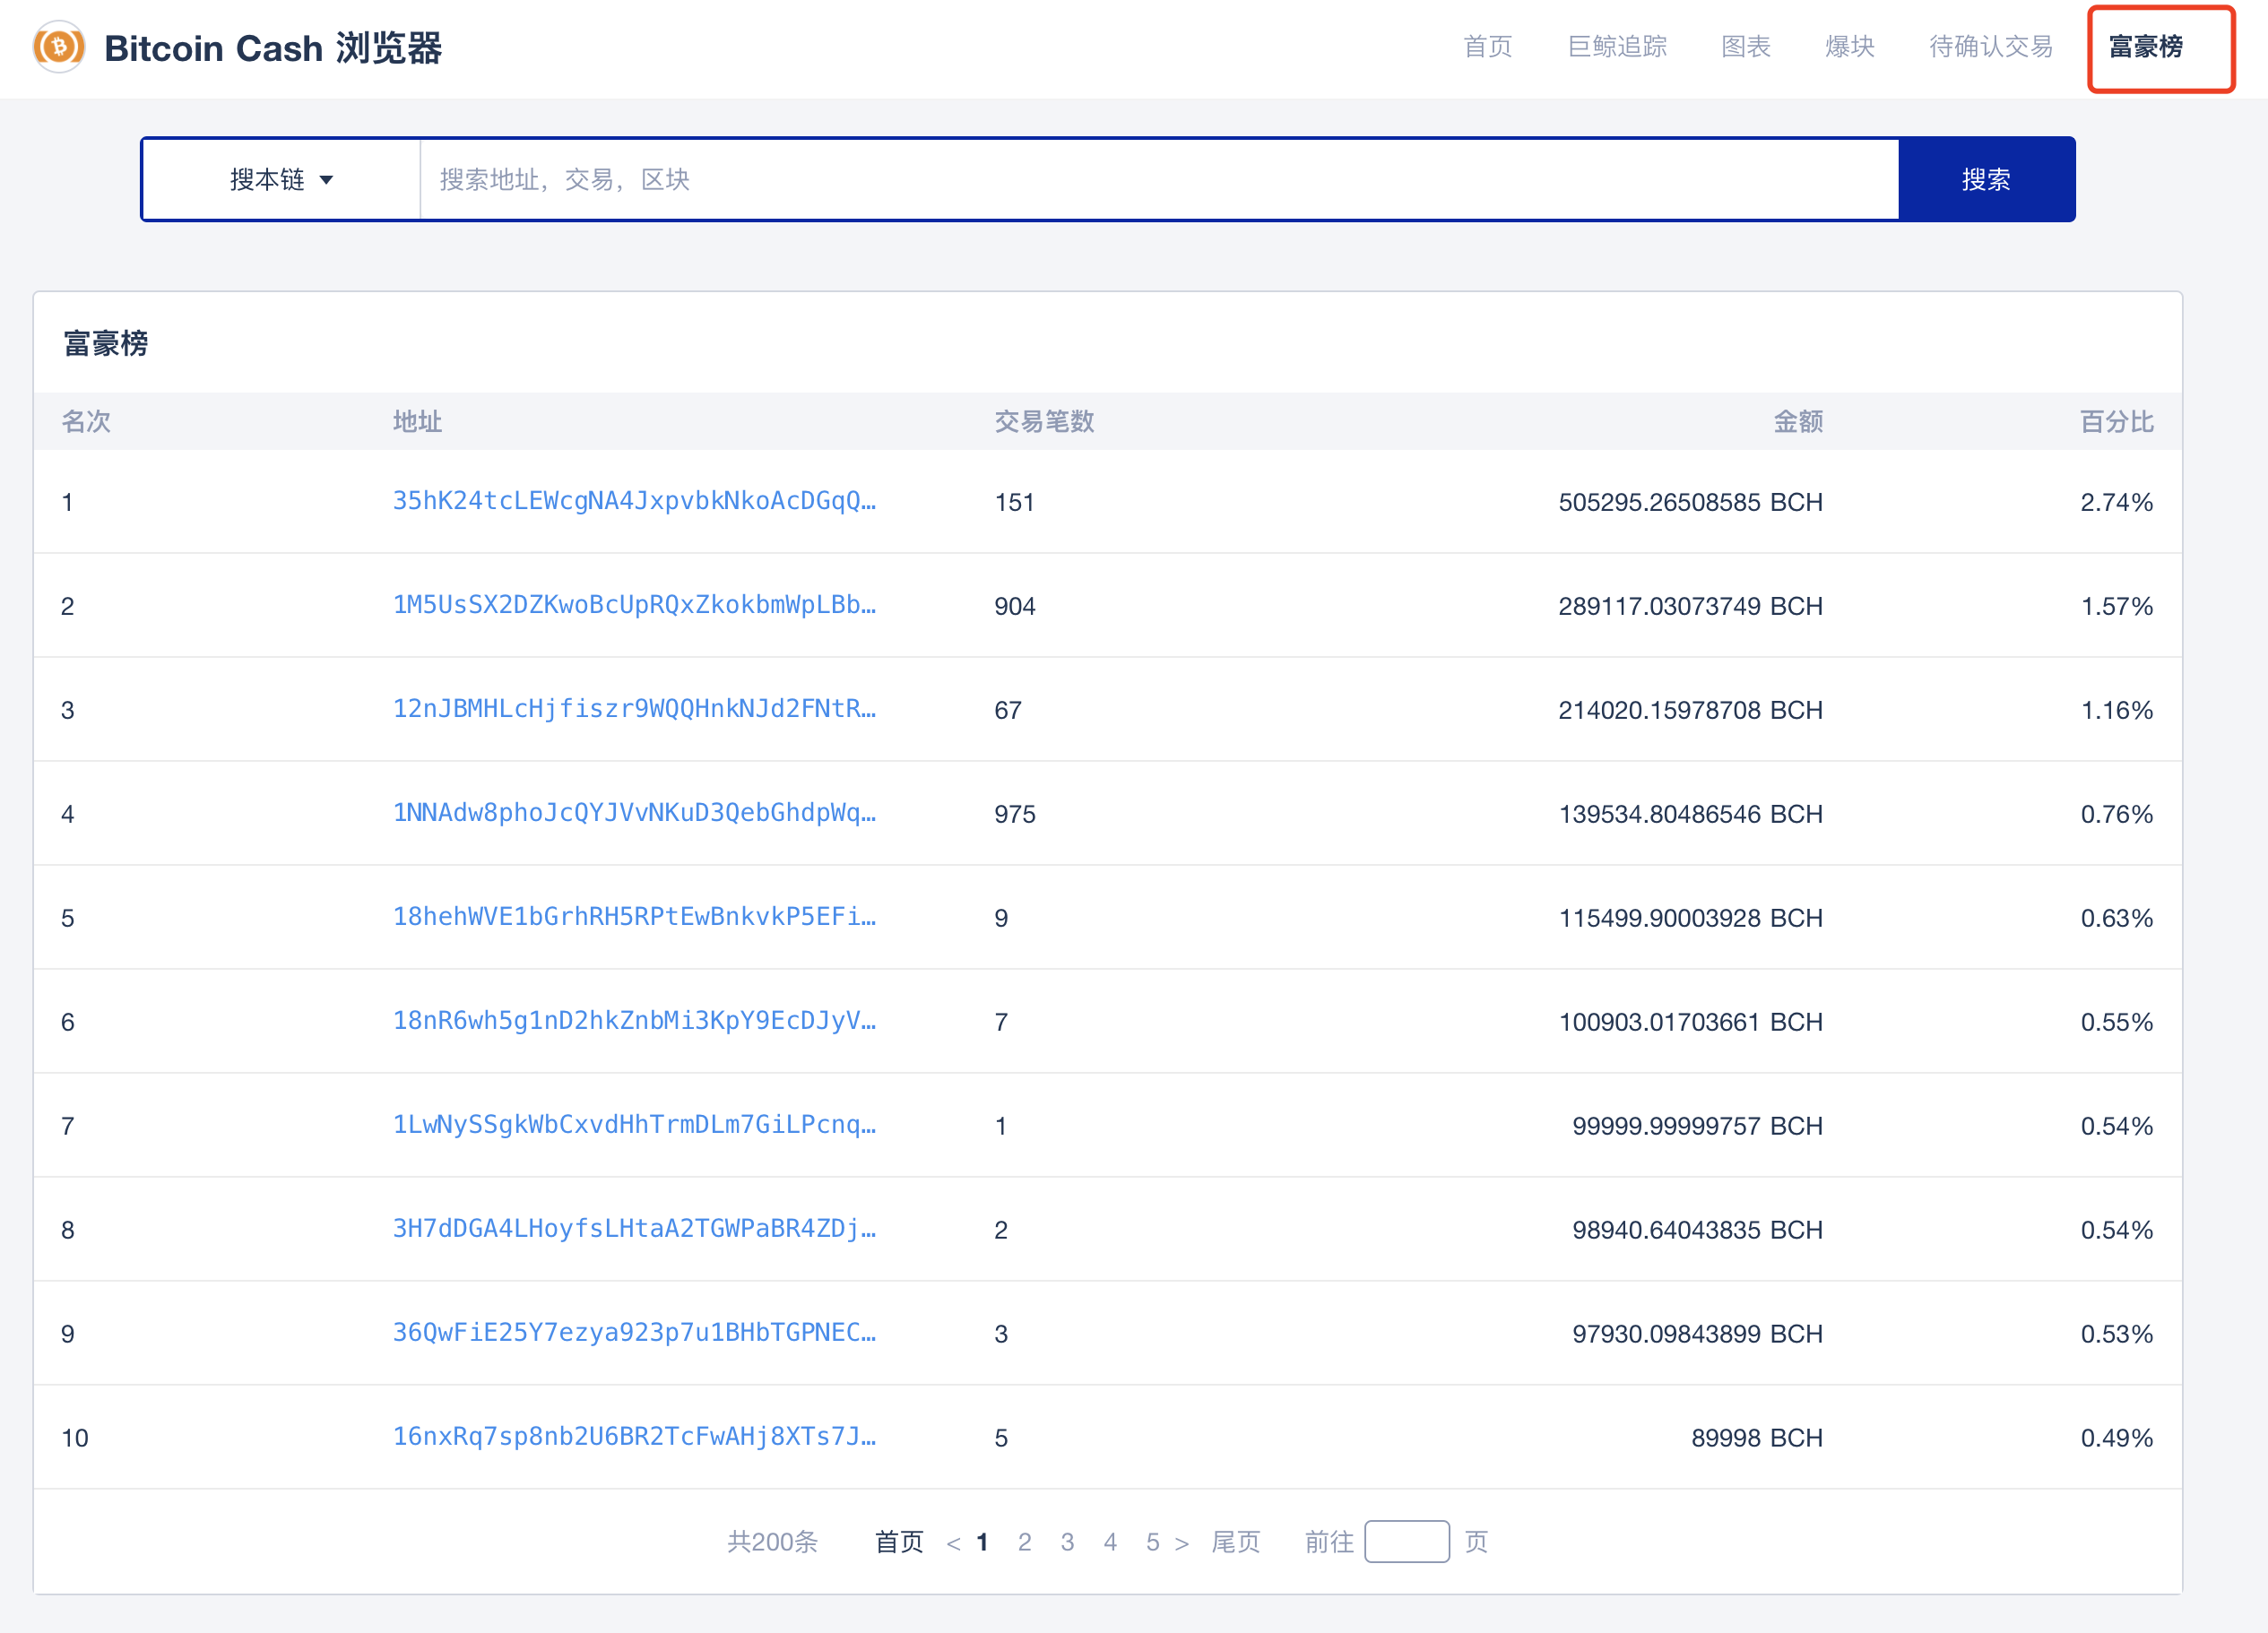Click the 2.74% percentage cell
Image resolution: width=2268 pixels, height=1633 pixels.
(2117, 502)
